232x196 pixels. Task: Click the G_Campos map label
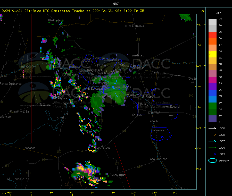(x=175, y=75)
